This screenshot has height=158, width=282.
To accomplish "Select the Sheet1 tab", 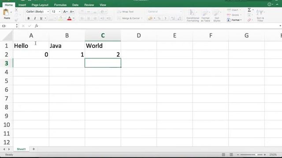I will coord(21,149).
